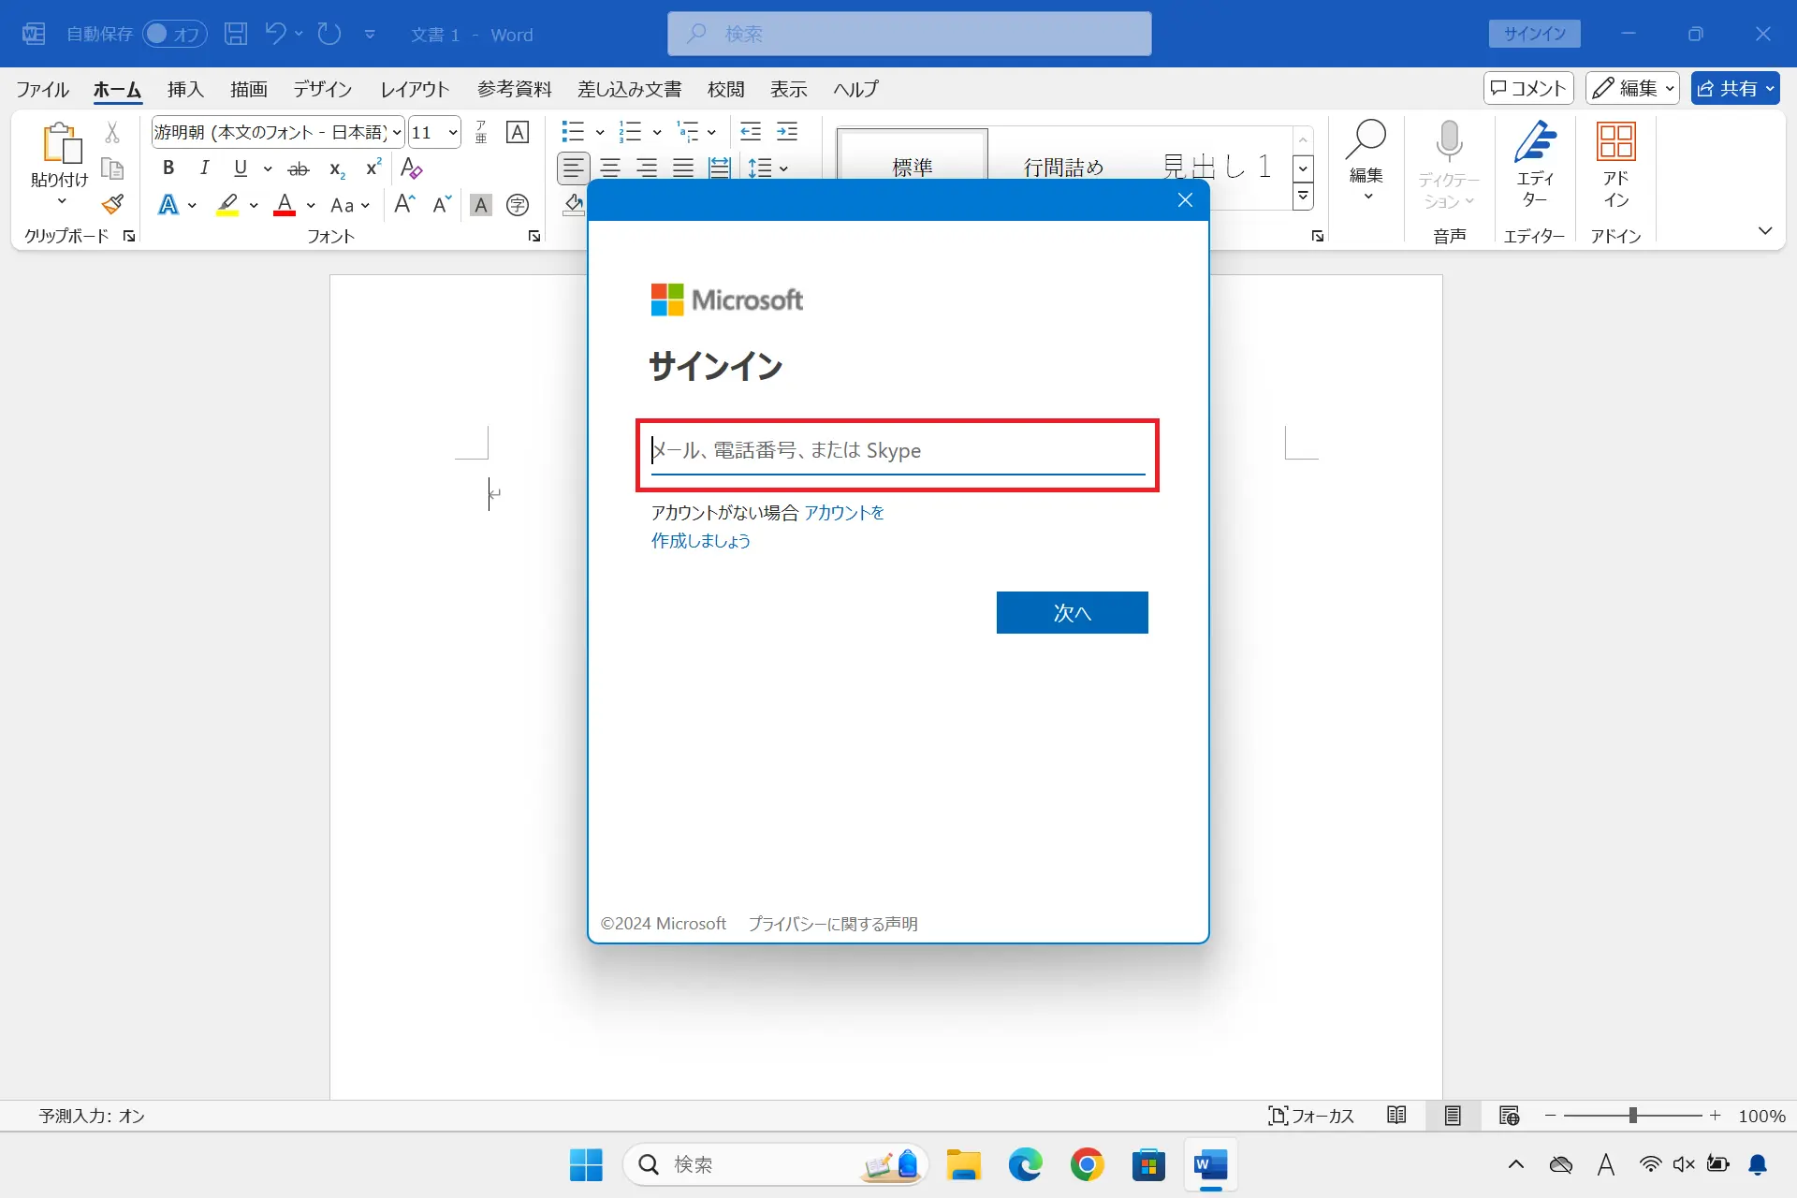Open the レイアウト tab

[x=415, y=89]
